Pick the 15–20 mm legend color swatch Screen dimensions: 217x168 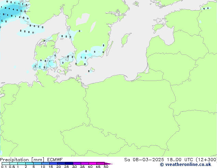(53, 164)
